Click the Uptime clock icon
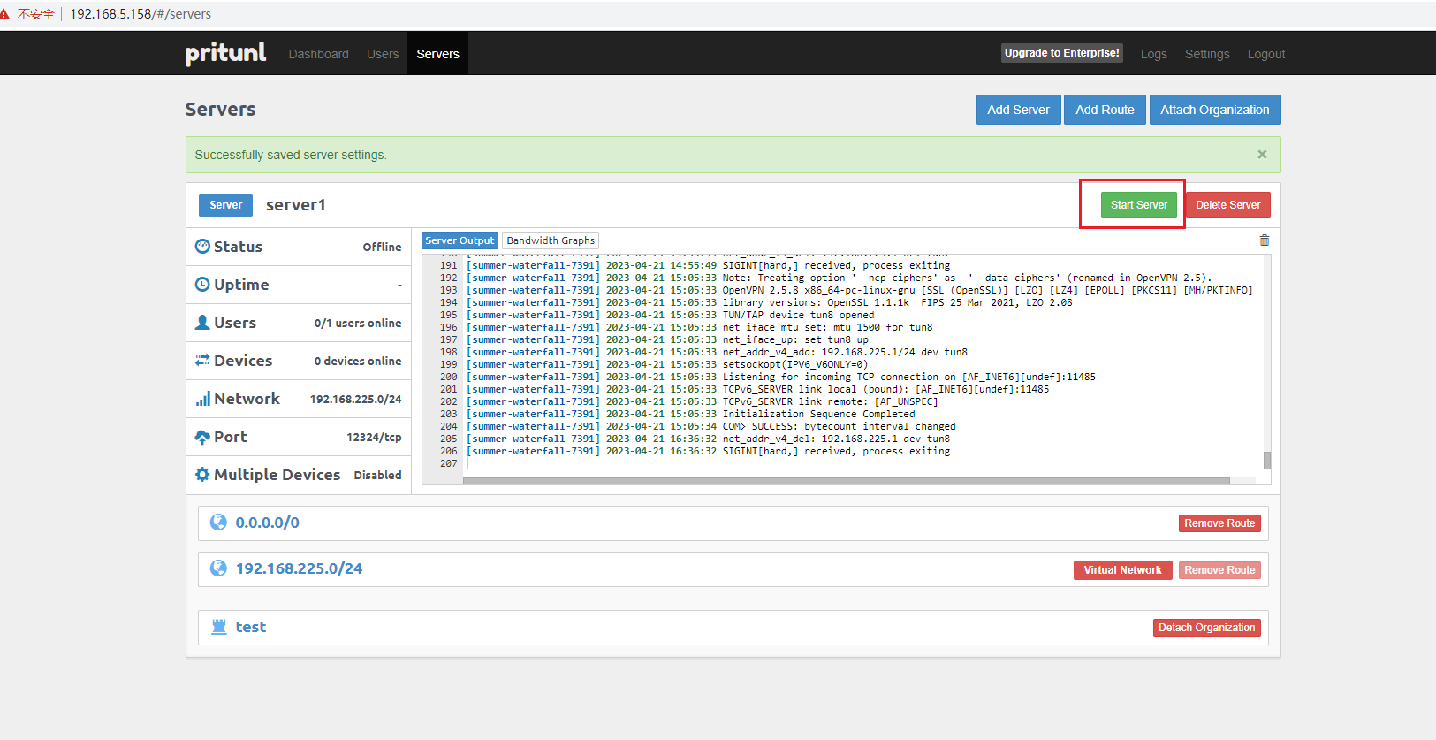The height and width of the screenshot is (740, 1436). pos(202,285)
